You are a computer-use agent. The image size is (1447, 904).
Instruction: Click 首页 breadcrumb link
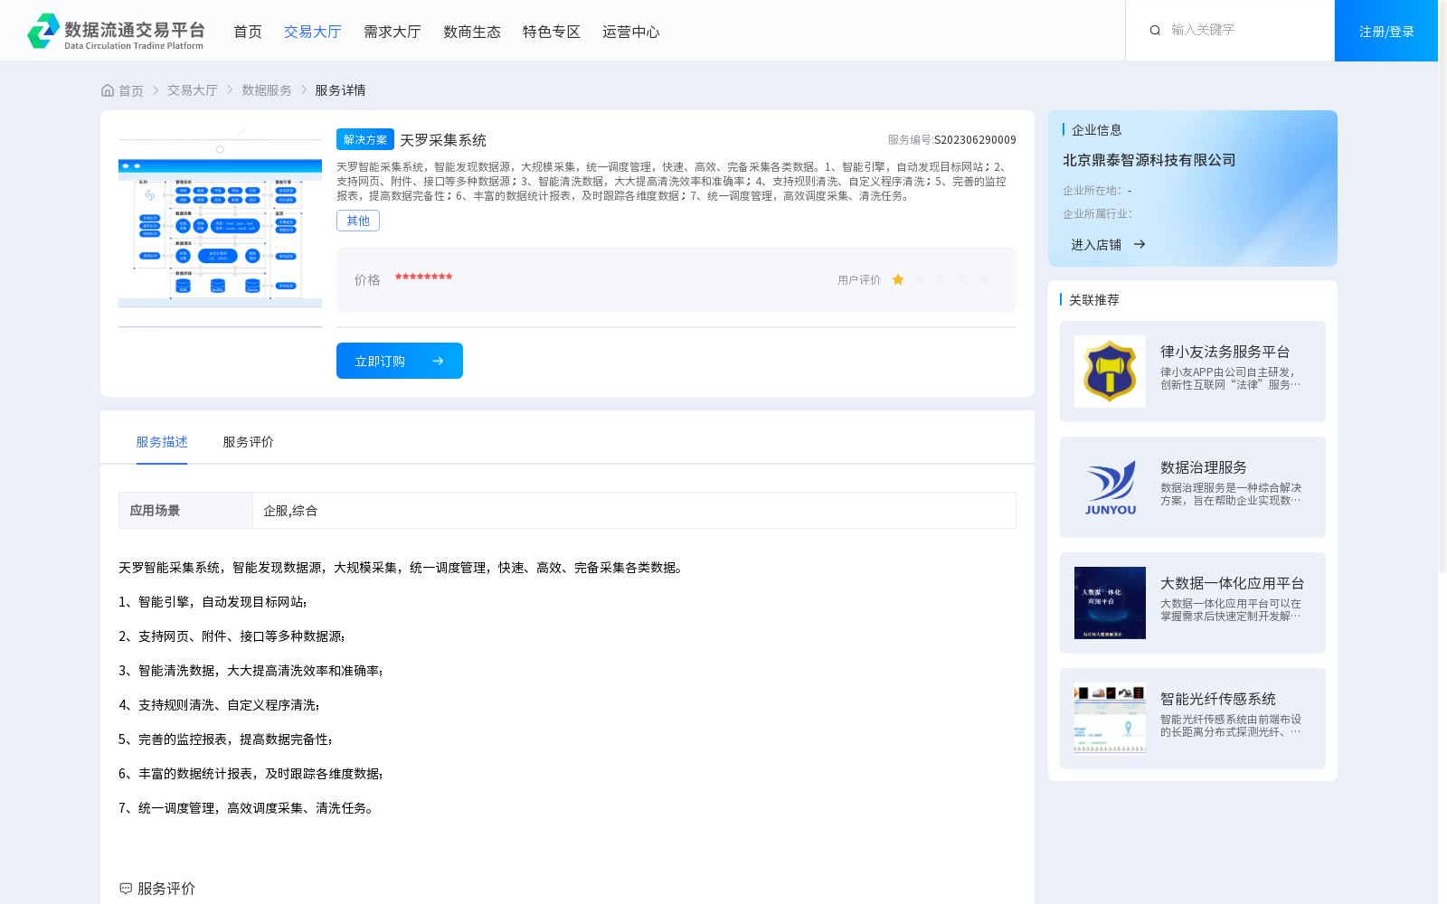[131, 90]
